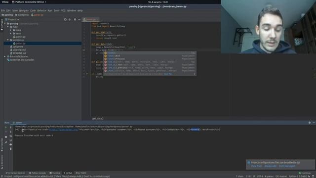This screenshot has height=178, width=316.
Task: Click the vertical Project side tab
Action: coord(1,25)
